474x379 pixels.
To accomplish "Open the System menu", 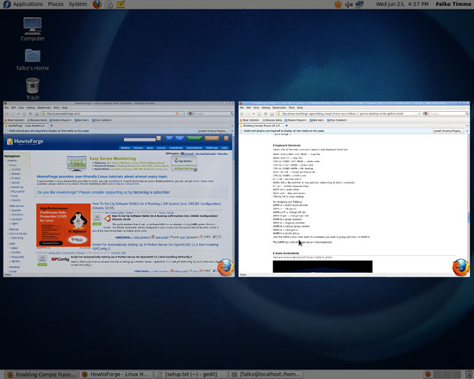I will click(78, 4).
